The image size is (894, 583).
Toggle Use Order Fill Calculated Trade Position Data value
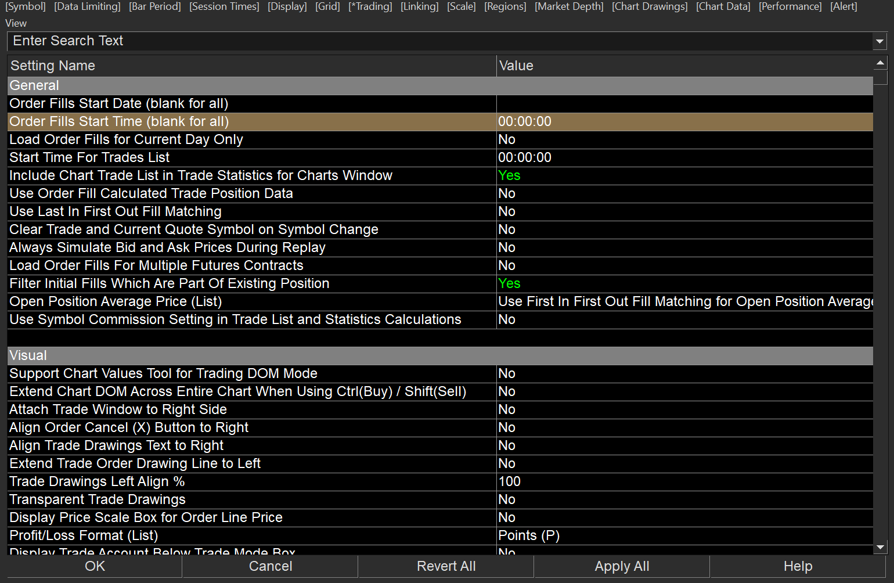coord(685,193)
